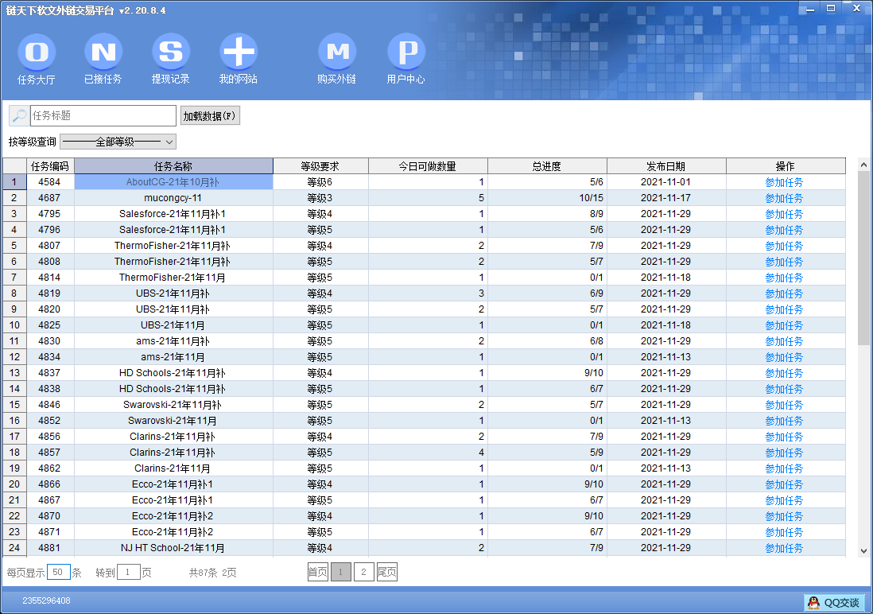
Task: Click 参加任务 link for AboutCG-21年10月补
Action: click(x=784, y=182)
